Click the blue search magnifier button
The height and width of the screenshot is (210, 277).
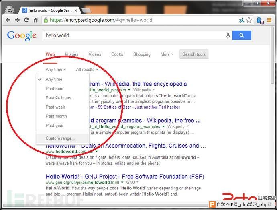click(x=242, y=35)
